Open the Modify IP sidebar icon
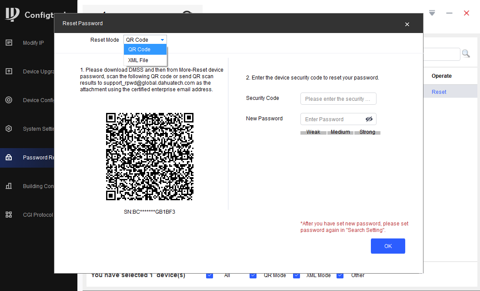 click(x=9, y=43)
